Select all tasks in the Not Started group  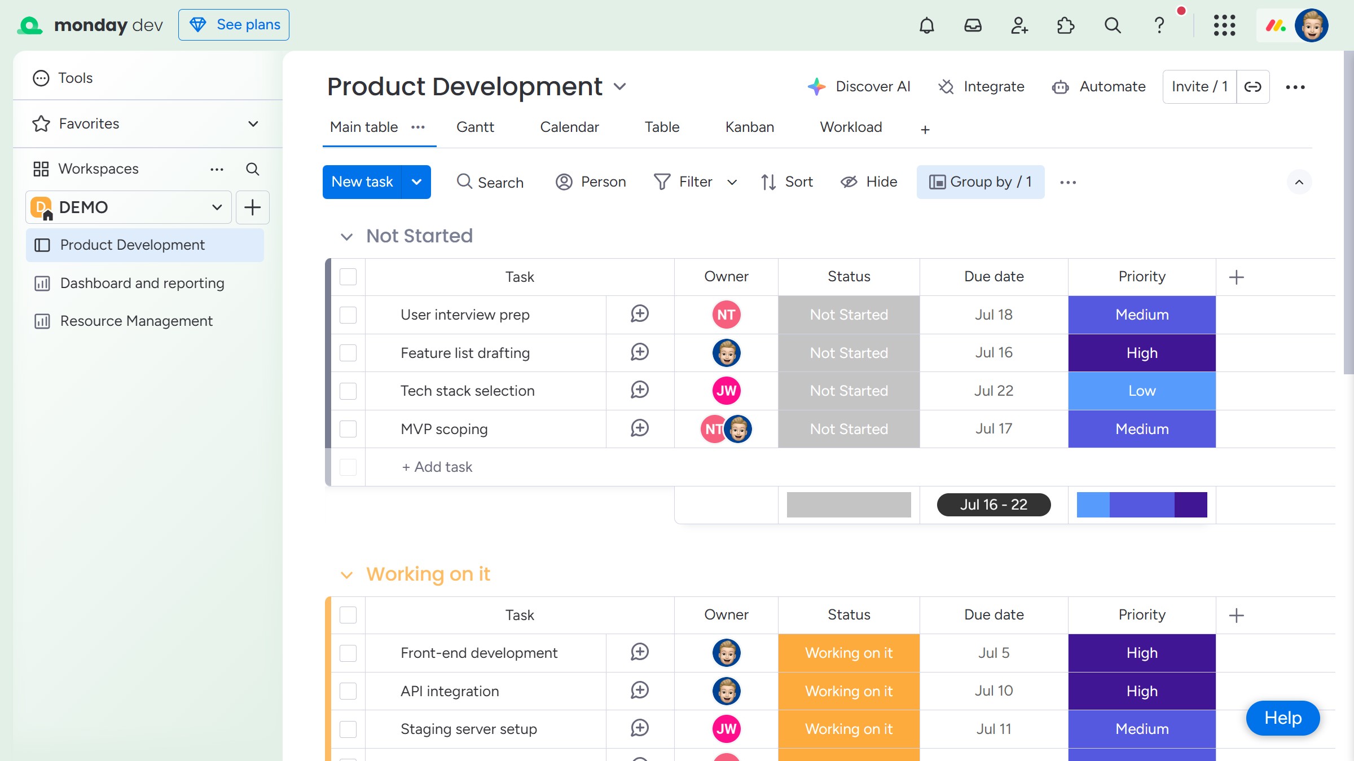click(348, 277)
